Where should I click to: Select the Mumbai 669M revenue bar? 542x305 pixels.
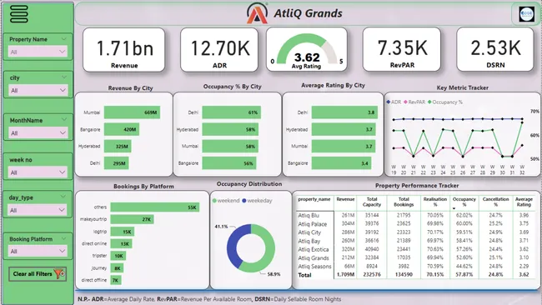point(132,112)
